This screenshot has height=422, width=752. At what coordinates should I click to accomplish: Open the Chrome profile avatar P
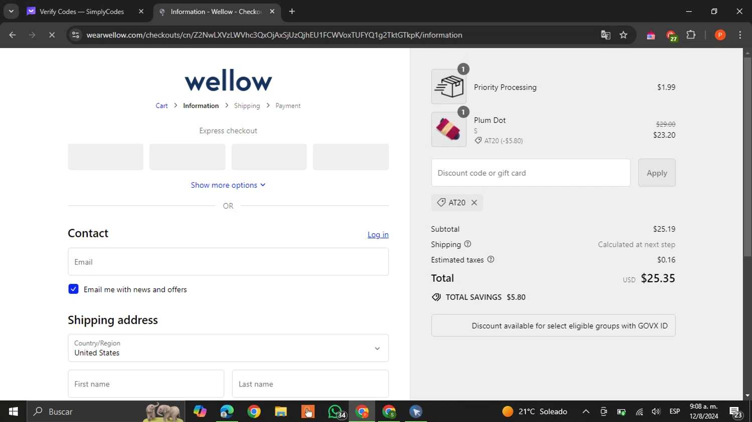point(720,35)
